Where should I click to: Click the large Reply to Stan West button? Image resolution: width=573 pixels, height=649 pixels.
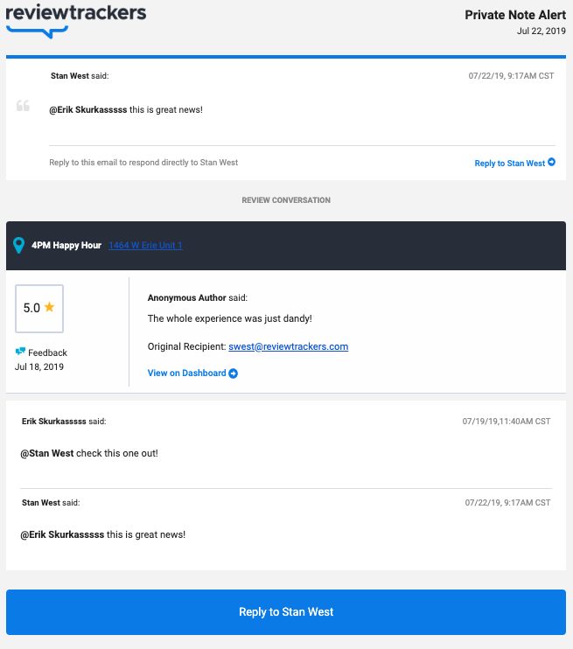point(286,612)
